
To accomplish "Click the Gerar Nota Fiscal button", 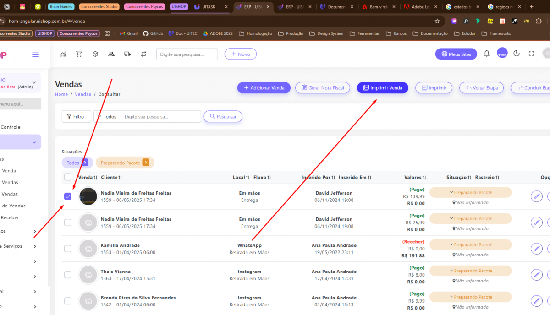I will [x=323, y=88].
